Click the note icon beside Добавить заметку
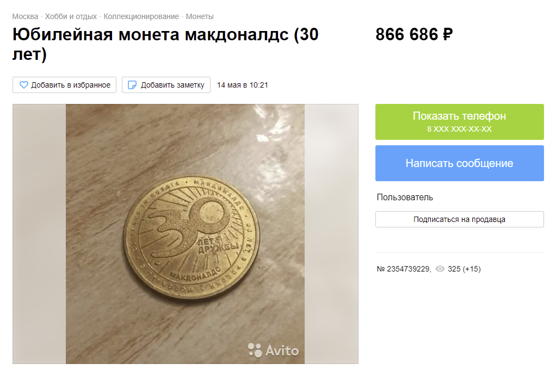This screenshot has width=556, height=370. [x=132, y=85]
